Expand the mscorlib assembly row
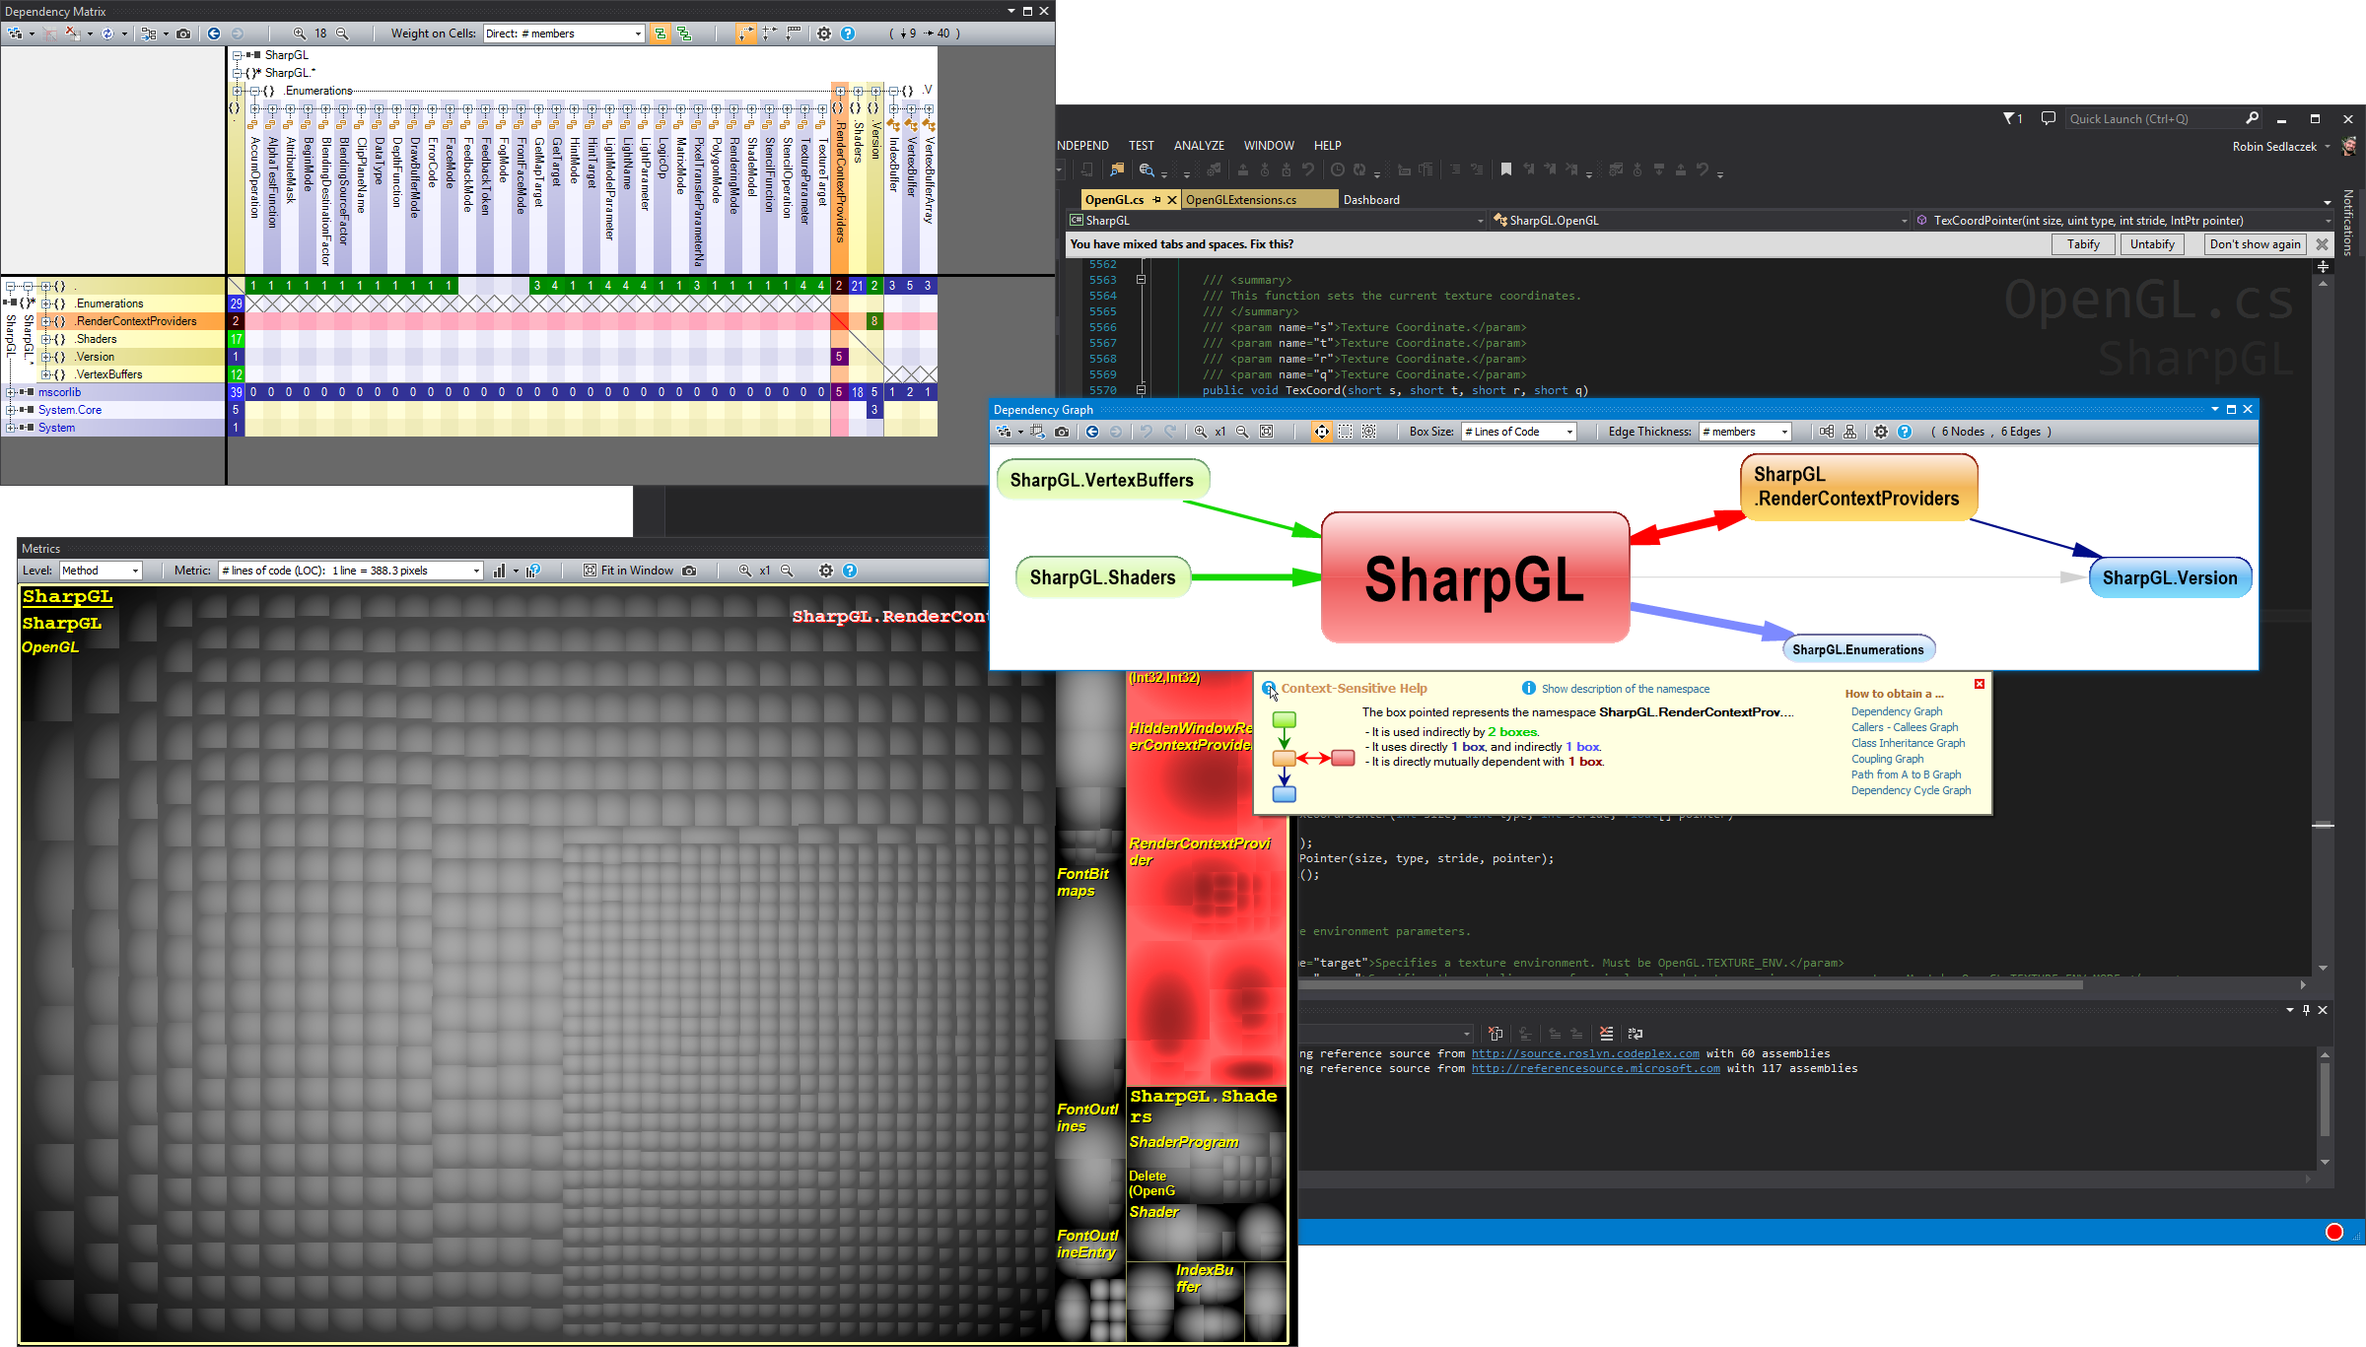 tap(11, 392)
